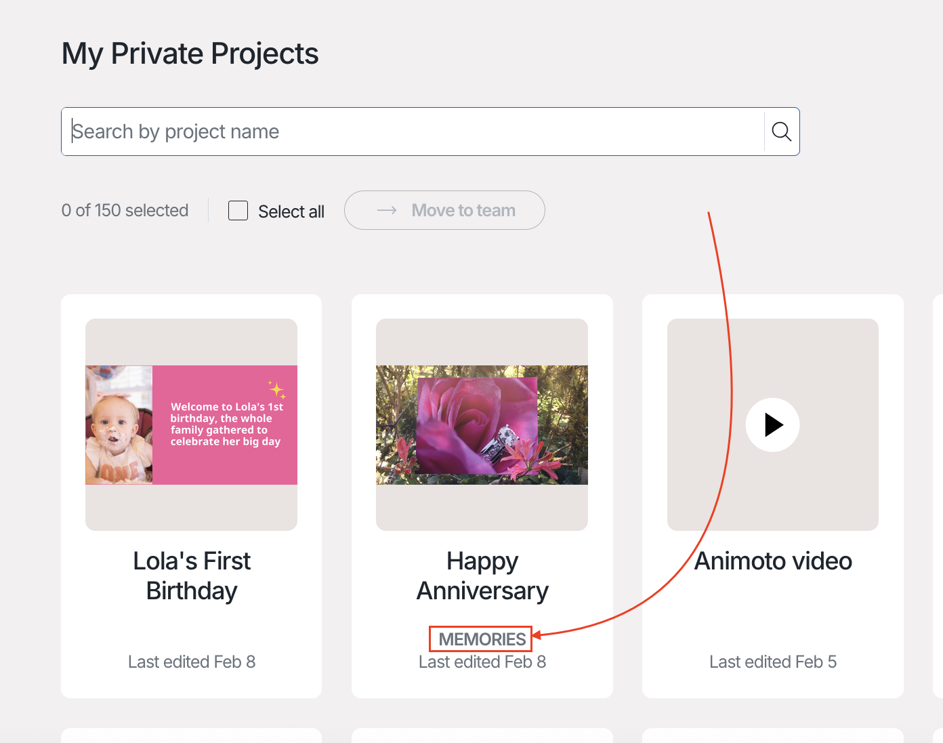Tick the Select all checkbox

tap(238, 210)
